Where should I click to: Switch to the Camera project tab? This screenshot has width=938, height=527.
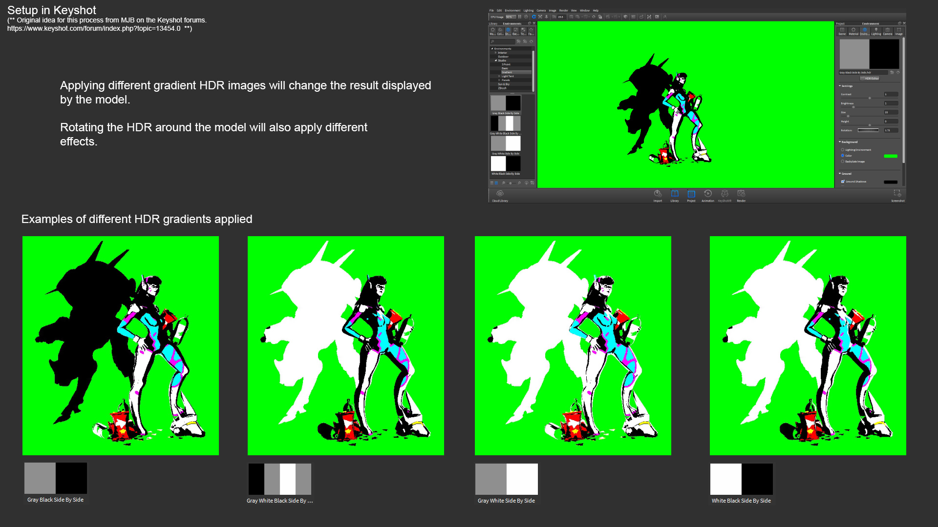888,31
